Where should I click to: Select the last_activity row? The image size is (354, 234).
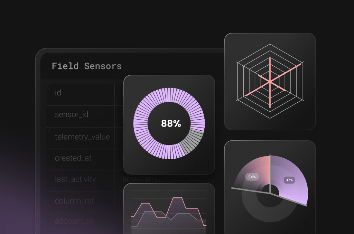click(75, 179)
